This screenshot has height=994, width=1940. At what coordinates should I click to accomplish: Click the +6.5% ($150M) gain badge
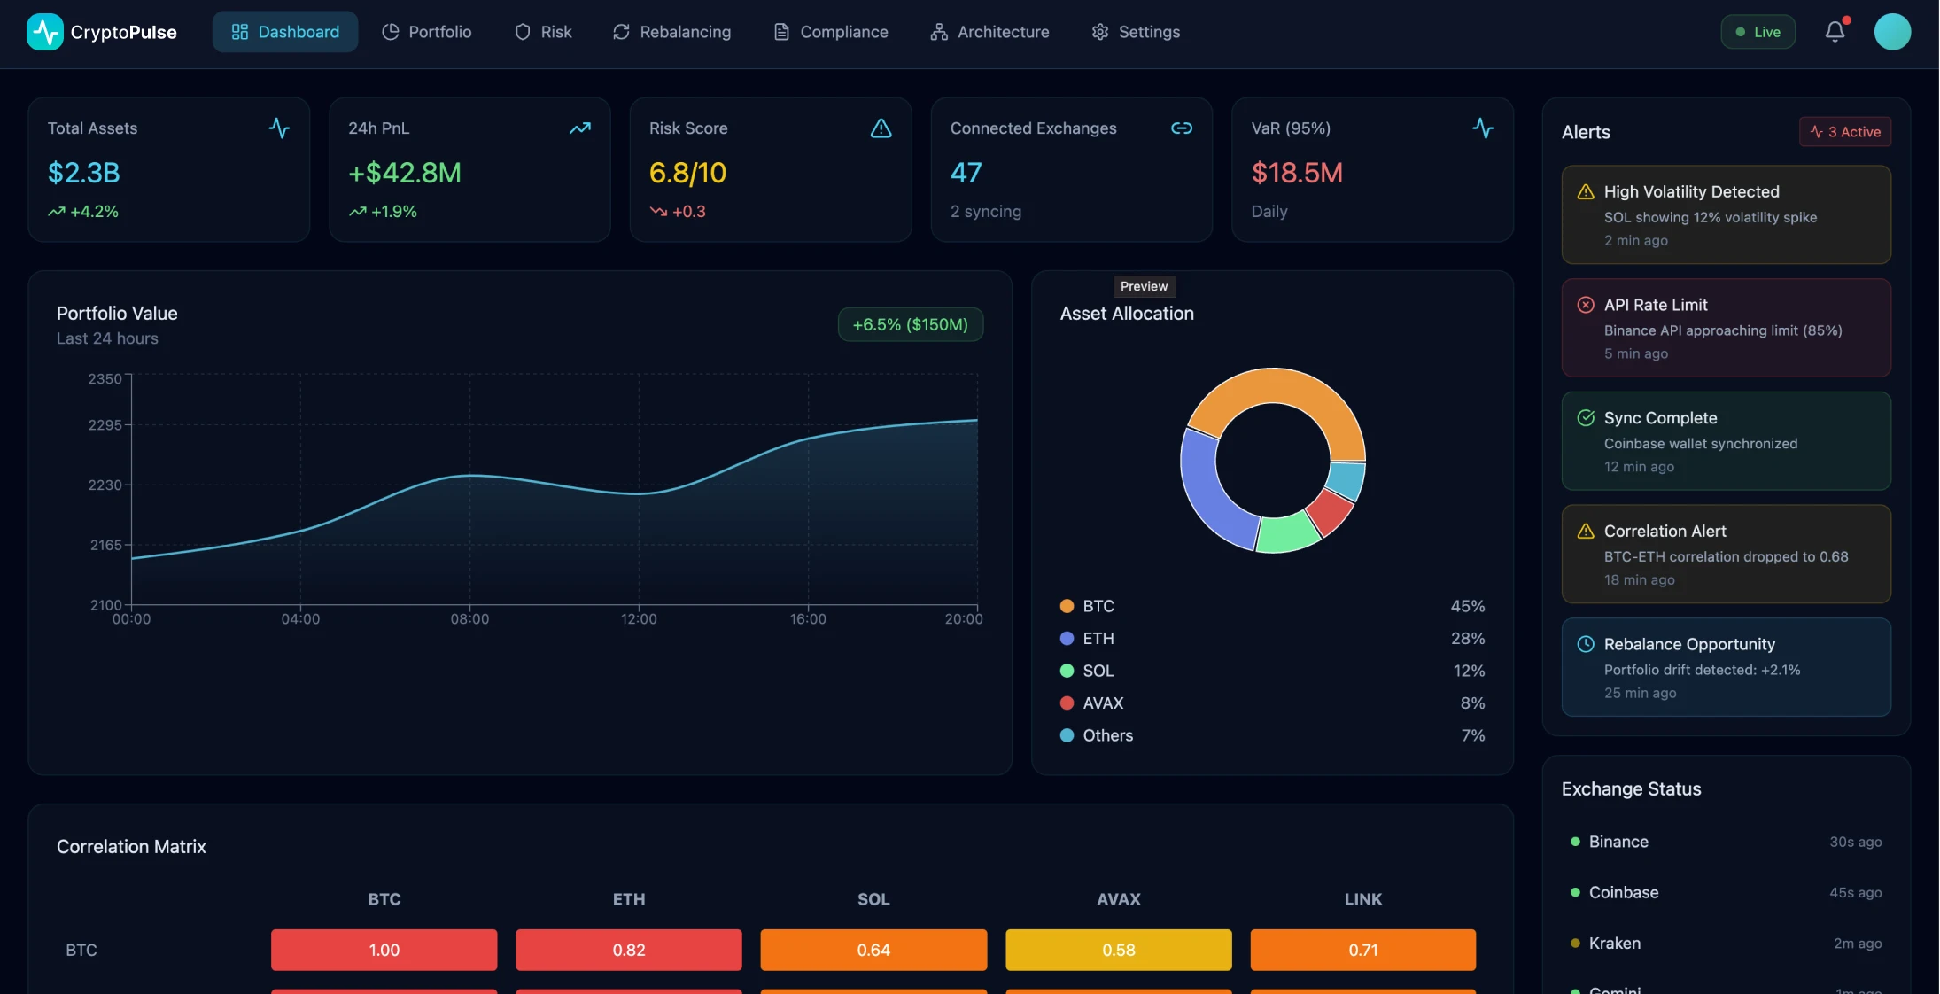[x=909, y=324]
